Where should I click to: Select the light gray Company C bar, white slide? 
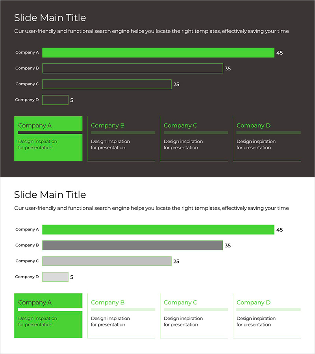tap(107, 261)
